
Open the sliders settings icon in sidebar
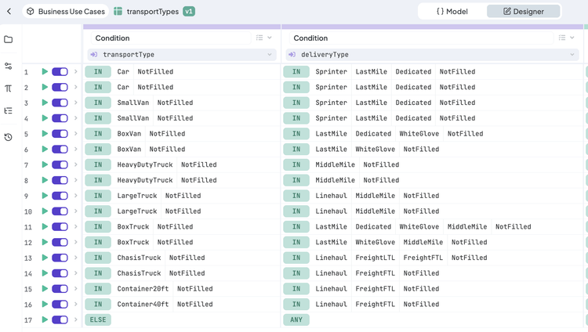click(x=8, y=67)
